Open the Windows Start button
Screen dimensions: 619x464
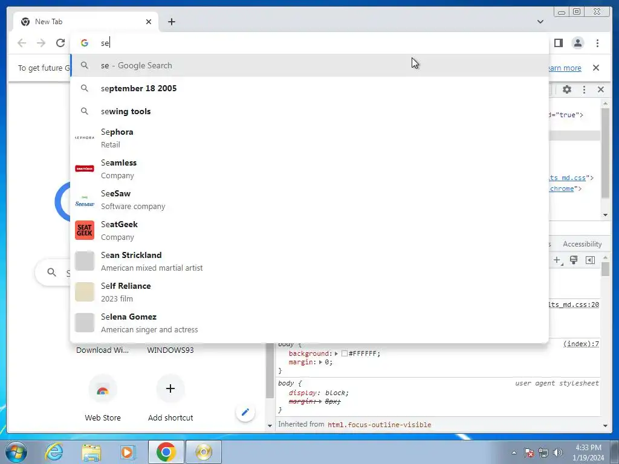[x=16, y=452]
